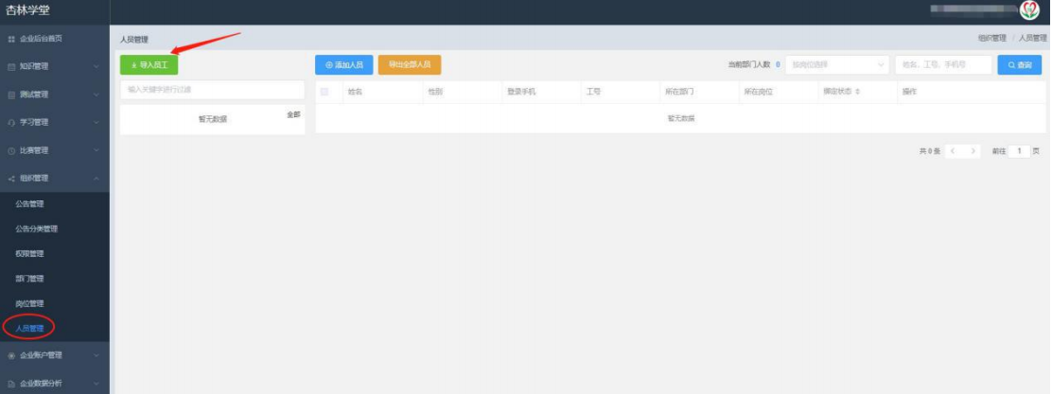Collapse 组织管理 with its up chevron
The width and height of the screenshot is (1052, 394).
click(x=96, y=179)
